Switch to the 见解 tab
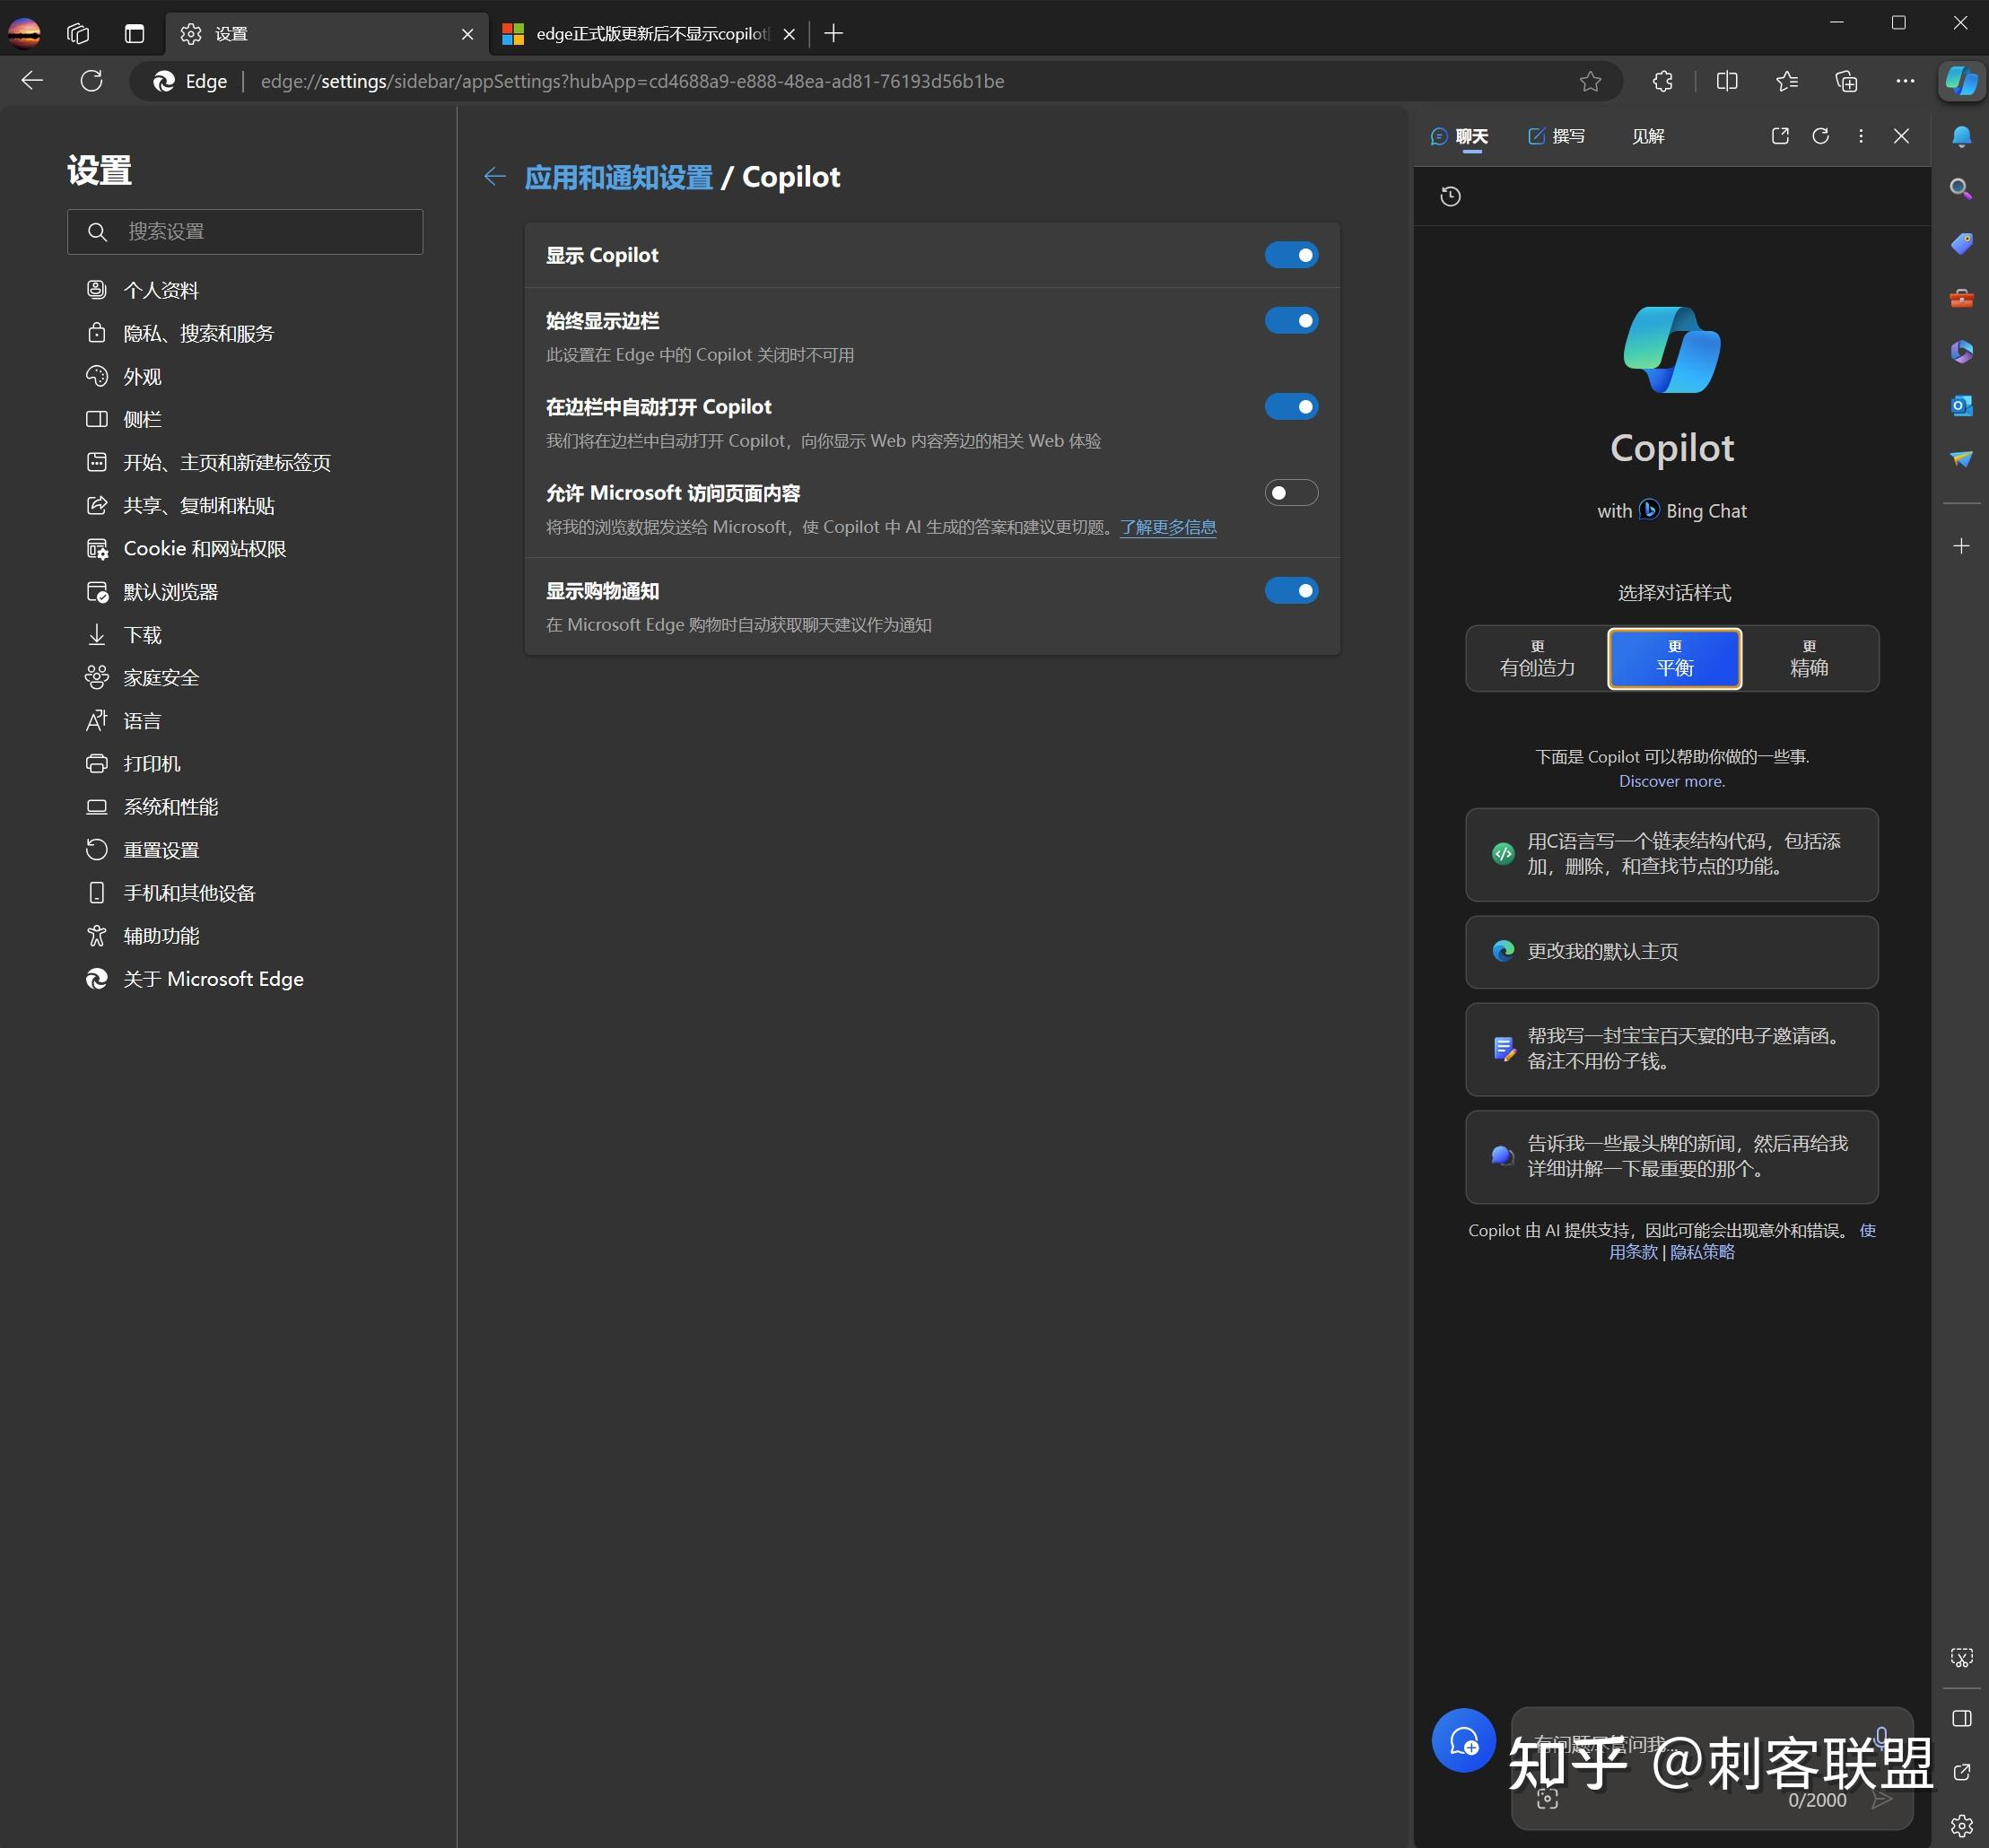This screenshot has width=1989, height=1848. 1648,136
